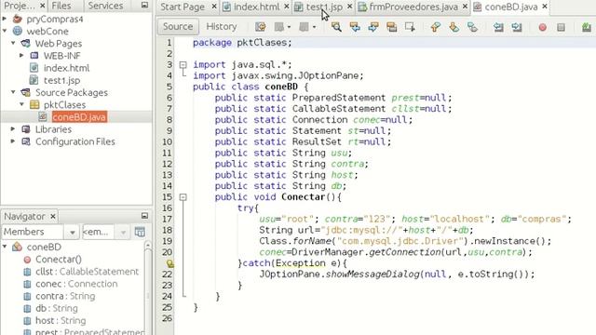Collapse coneBD class in Navigator
This screenshot has height=335, width=596.
tap(5, 247)
